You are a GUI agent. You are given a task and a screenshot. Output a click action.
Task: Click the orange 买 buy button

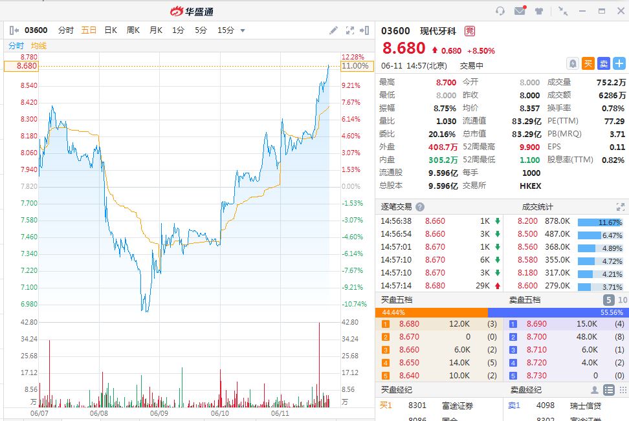[x=588, y=63]
